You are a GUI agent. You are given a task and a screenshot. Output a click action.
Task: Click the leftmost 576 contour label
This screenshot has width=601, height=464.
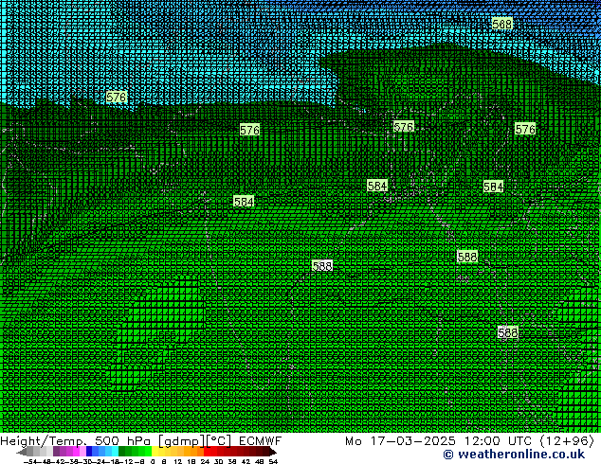point(117,97)
